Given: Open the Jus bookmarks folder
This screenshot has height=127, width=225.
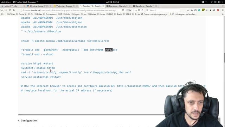Looking at the screenshot, I should pos(84,14).
